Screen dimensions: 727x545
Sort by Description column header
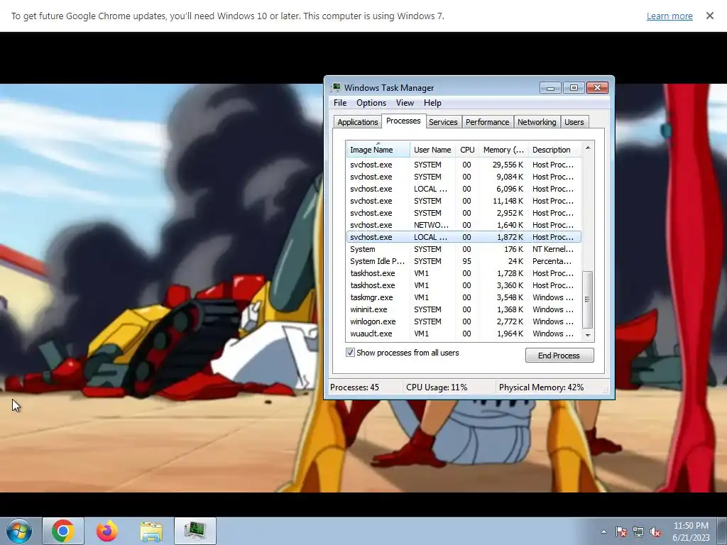554,150
